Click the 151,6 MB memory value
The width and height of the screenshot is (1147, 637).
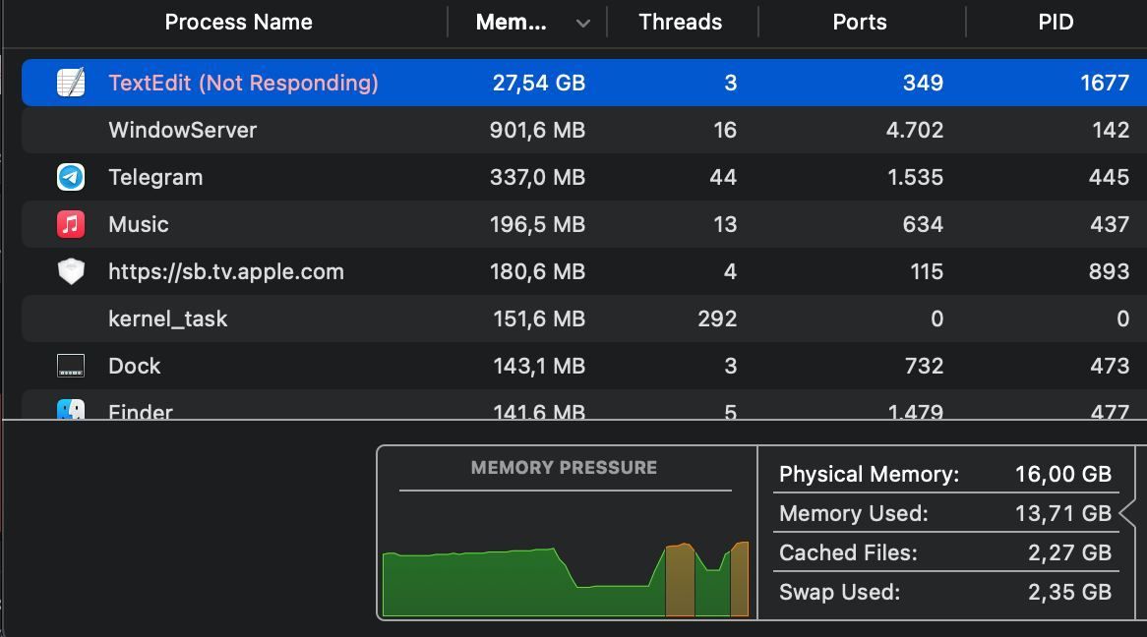[x=539, y=318]
